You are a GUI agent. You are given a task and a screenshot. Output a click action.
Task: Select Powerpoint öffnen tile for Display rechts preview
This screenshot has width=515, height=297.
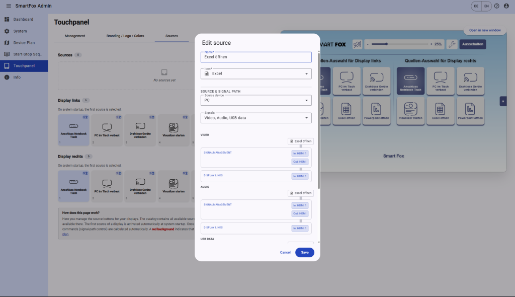pos(470,111)
